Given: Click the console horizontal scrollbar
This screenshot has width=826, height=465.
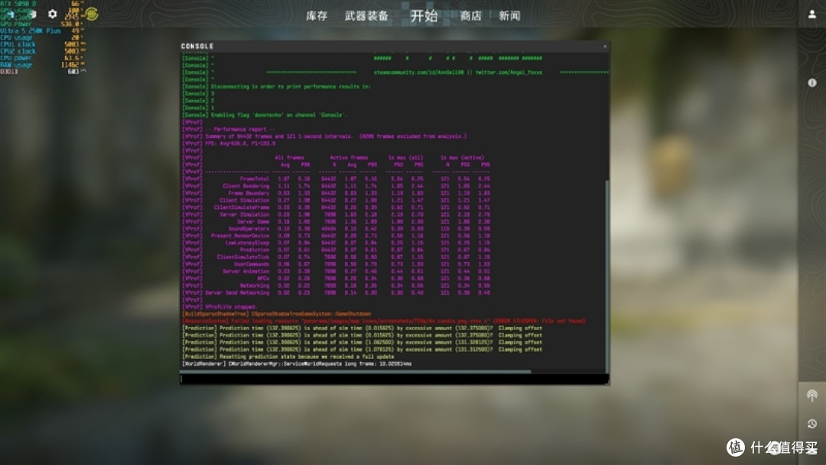Looking at the screenshot, I should [356, 371].
